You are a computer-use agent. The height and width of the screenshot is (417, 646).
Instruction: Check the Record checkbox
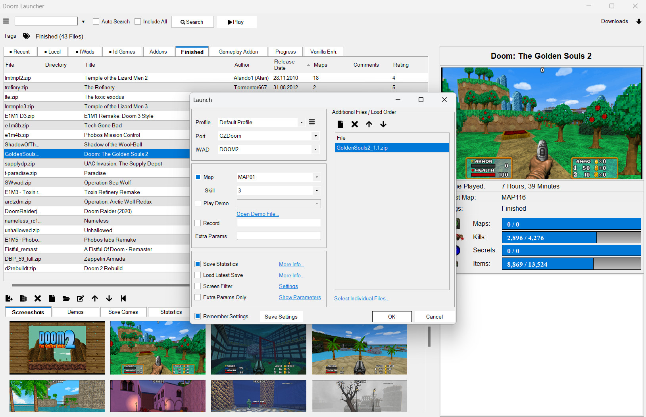[198, 223]
